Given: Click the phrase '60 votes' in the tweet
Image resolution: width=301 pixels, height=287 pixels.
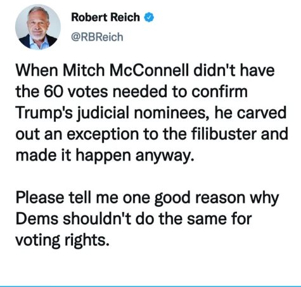Looking at the screenshot, I should pos(76,91).
